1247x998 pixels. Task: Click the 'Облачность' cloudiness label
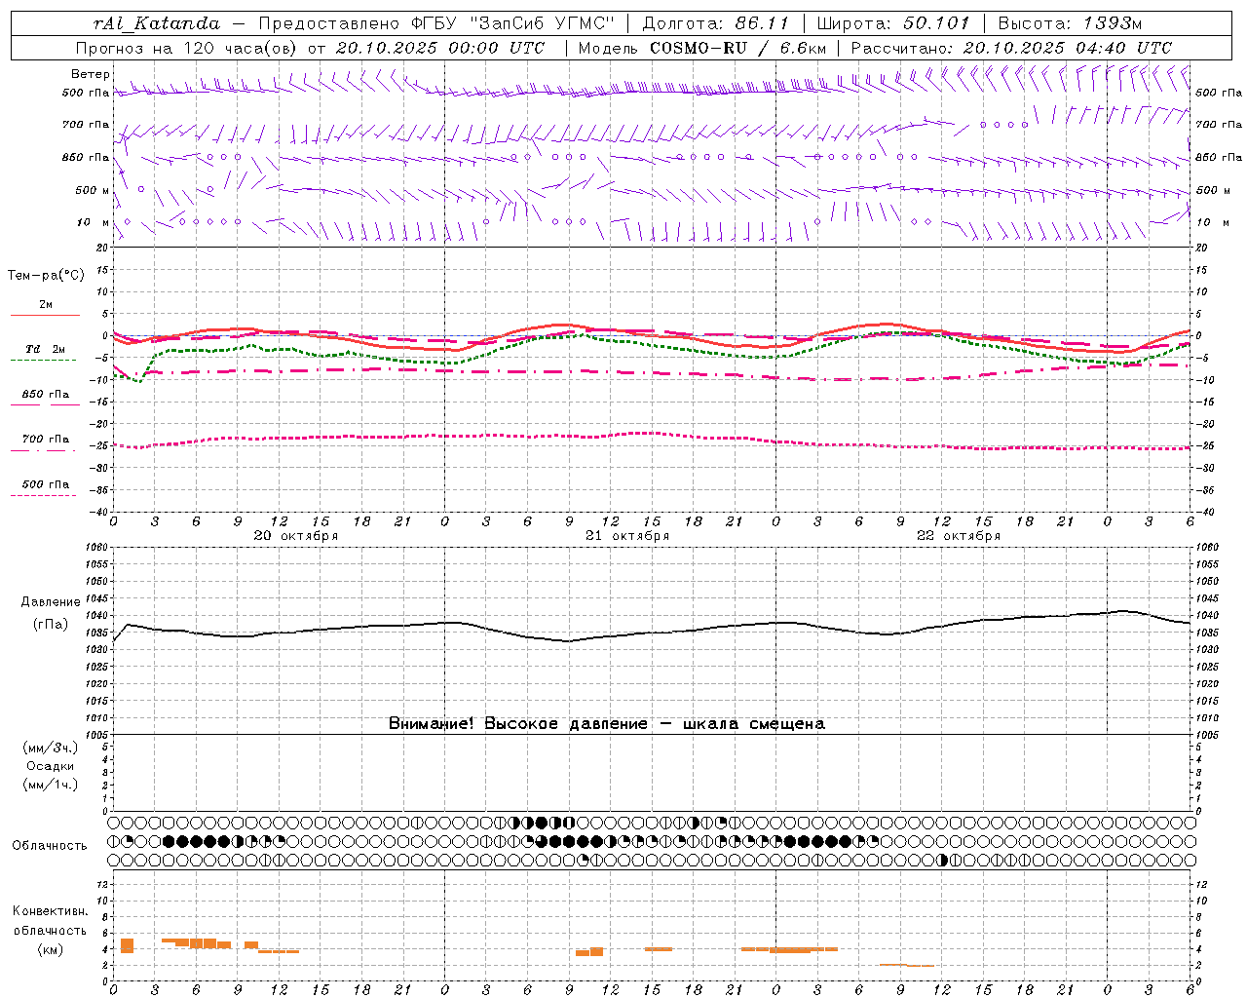pyautogui.click(x=50, y=846)
